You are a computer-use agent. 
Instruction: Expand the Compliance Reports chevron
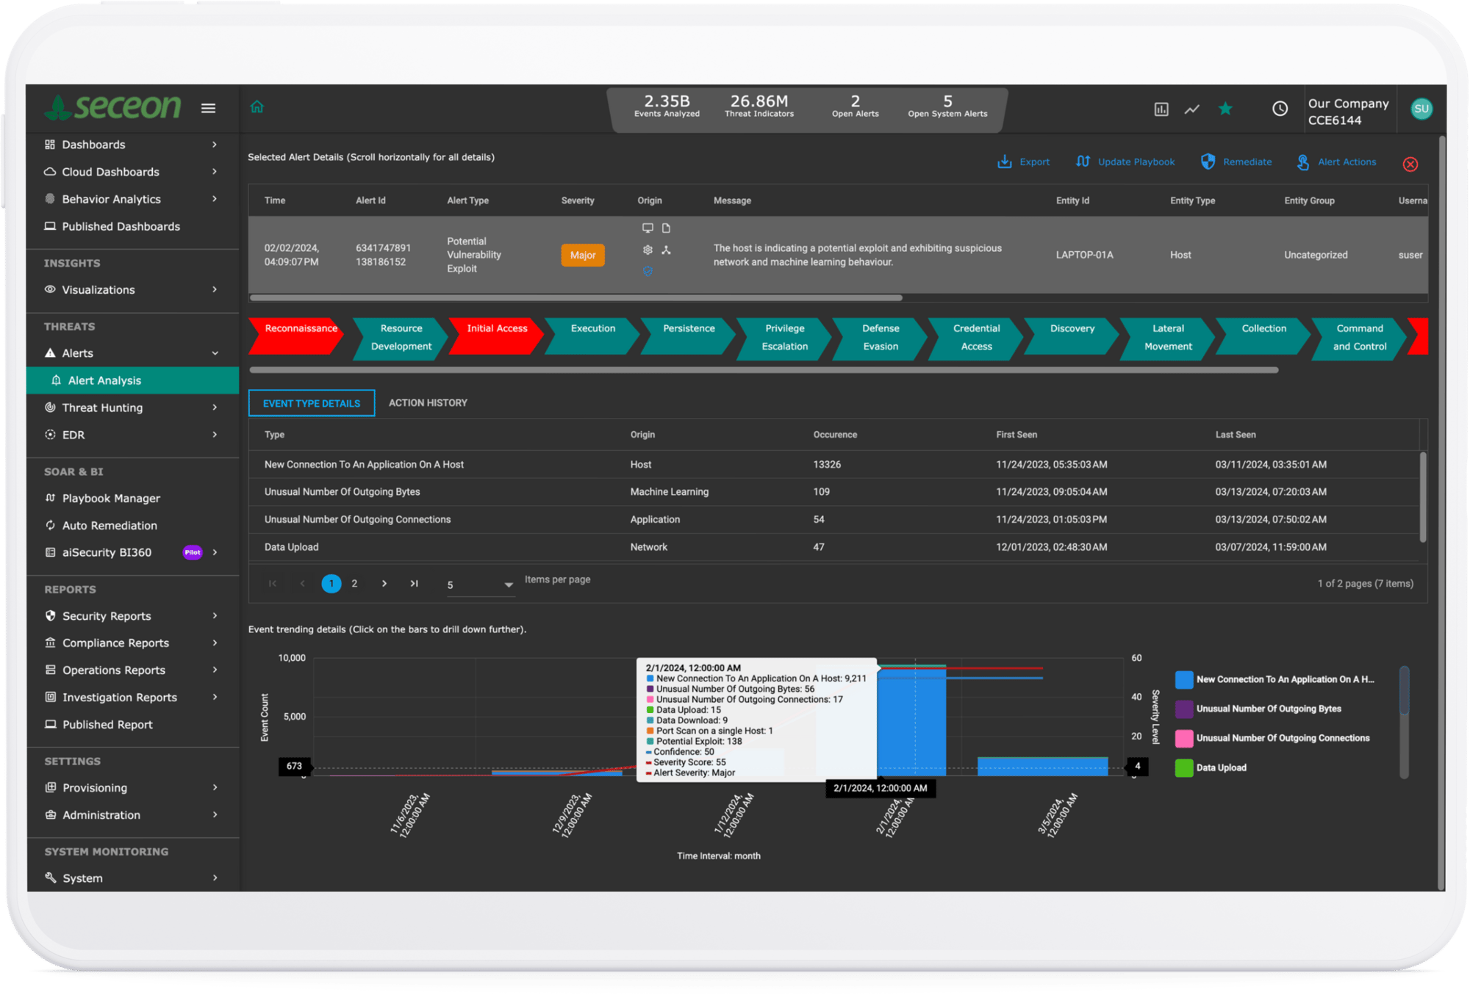click(x=215, y=643)
